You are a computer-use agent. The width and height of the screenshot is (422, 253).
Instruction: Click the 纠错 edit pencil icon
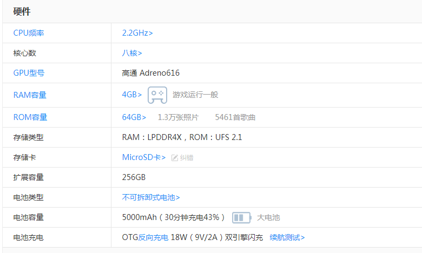click(175, 158)
